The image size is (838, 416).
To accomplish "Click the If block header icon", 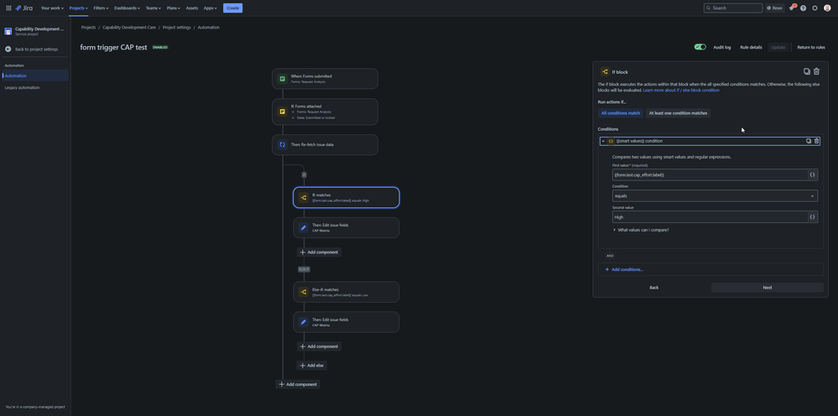I will pos(605,71).
